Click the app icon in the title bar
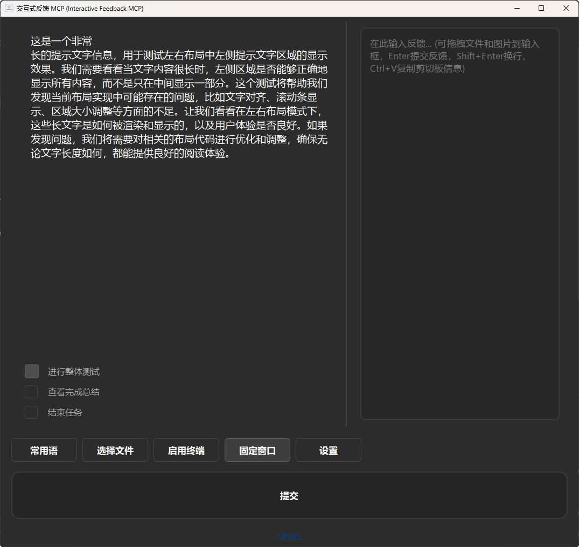Screen dimensions: 579x547 pos(9,8)
